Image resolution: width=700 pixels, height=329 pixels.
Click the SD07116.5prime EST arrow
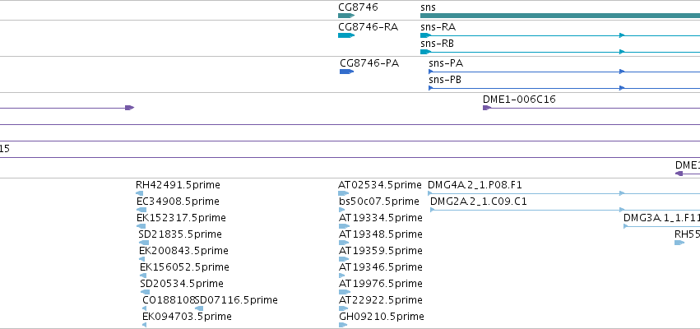click(199, 308)
